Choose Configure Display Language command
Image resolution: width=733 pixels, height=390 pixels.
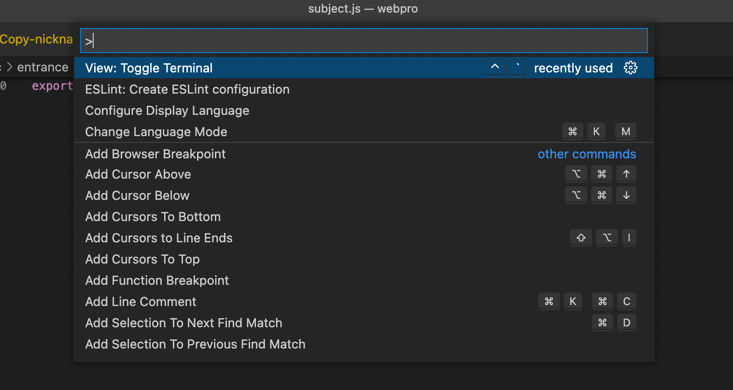tap(167, 110)
